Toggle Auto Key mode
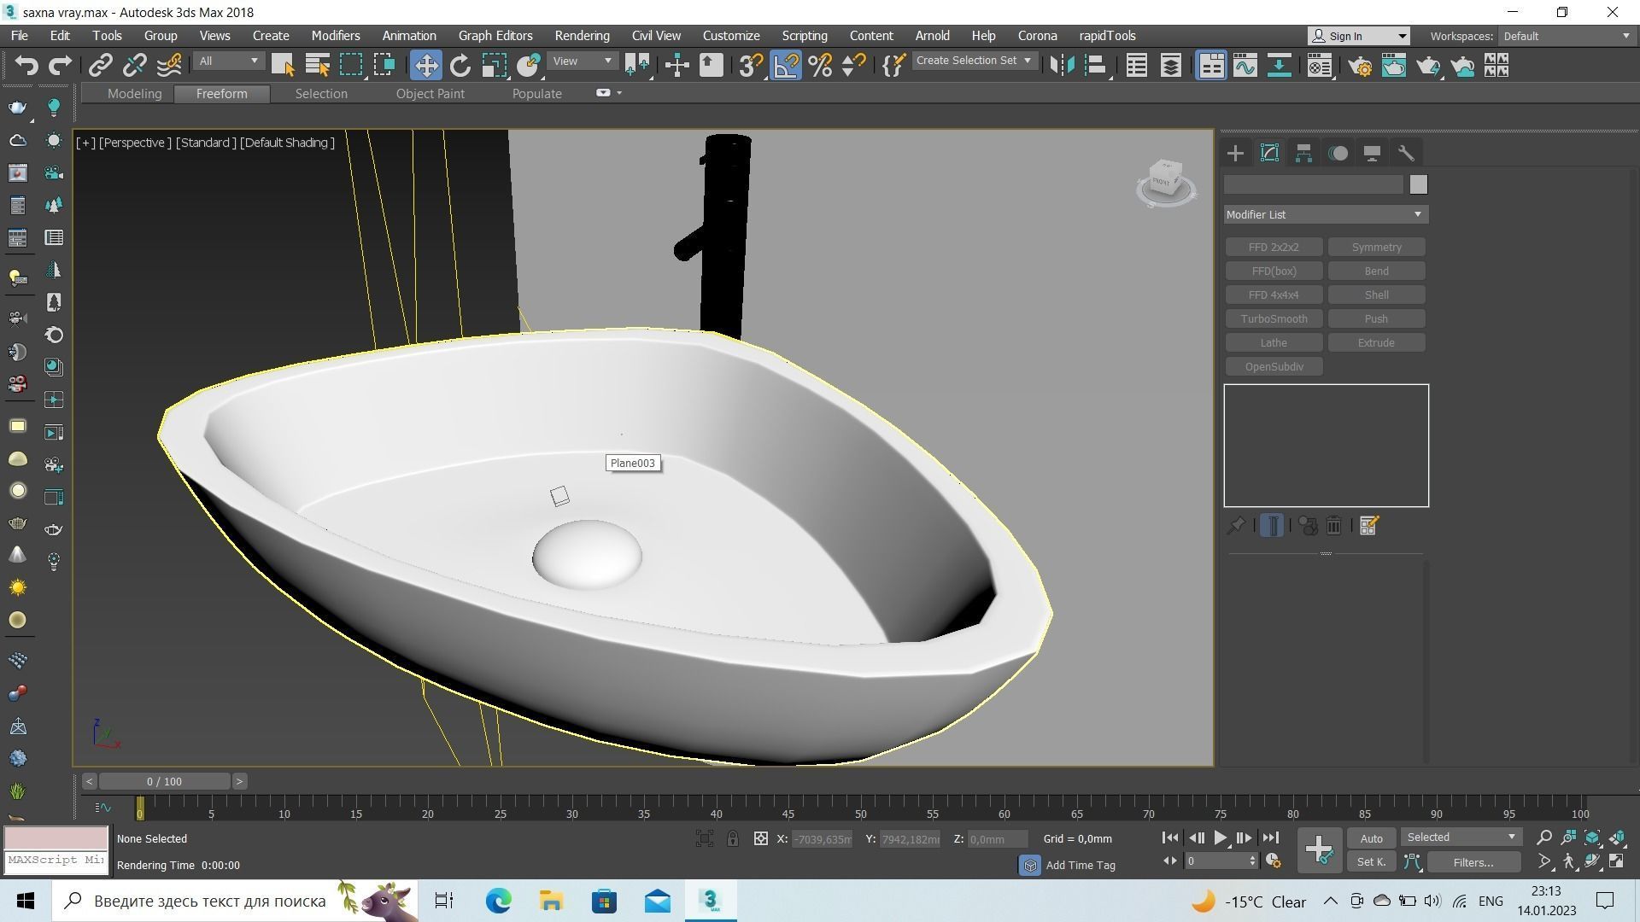1640x922 pixels. pos(1371,838)
